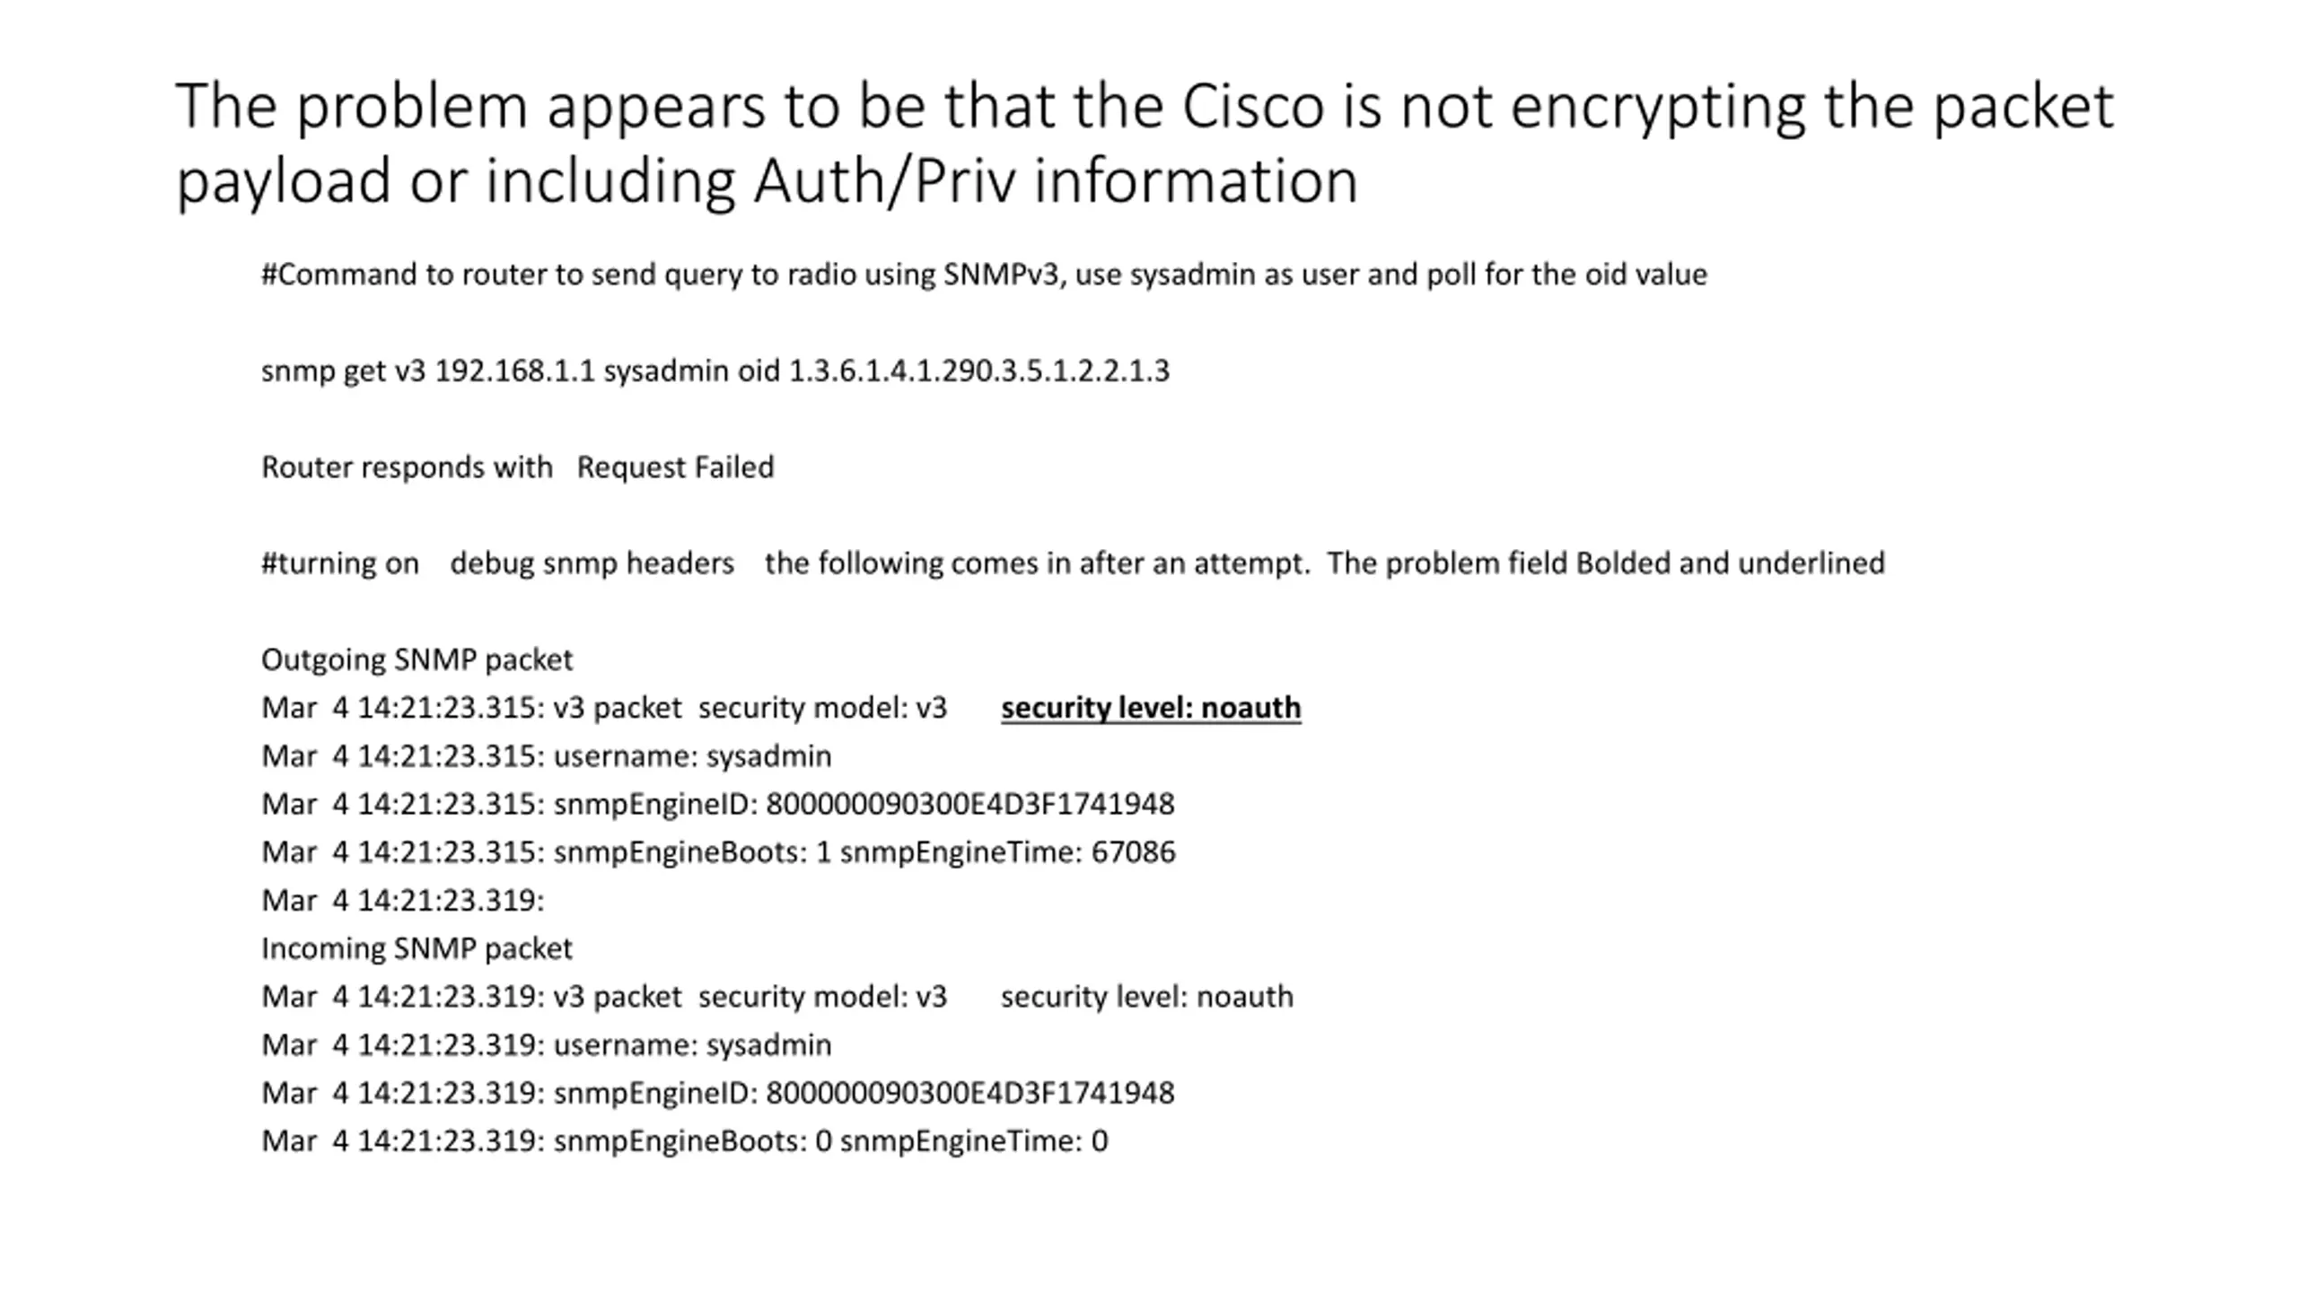This screenshot has height=1292, width=2298.
Task: Click 'The problem field Bolded and underlined' text
Action: point(1606,563)
